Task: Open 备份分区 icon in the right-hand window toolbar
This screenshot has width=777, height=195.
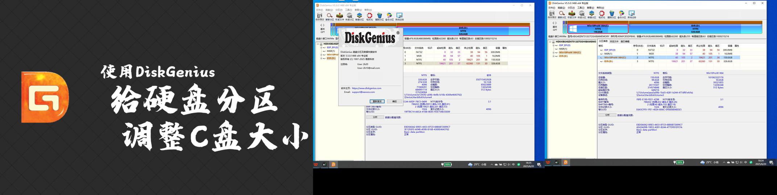Action: [622, 14]
